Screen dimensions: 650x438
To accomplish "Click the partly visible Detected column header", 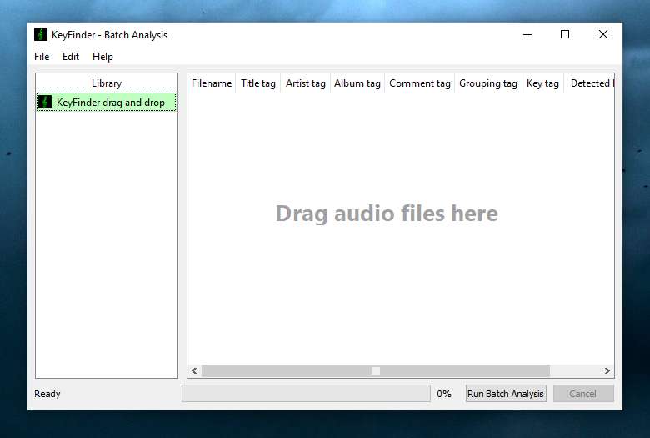I will click(589, 83).
